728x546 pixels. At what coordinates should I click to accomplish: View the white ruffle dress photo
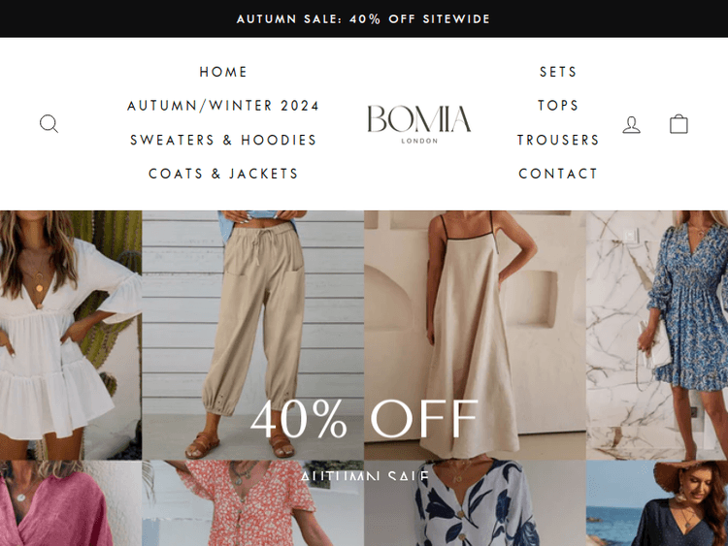coord(71,335)
